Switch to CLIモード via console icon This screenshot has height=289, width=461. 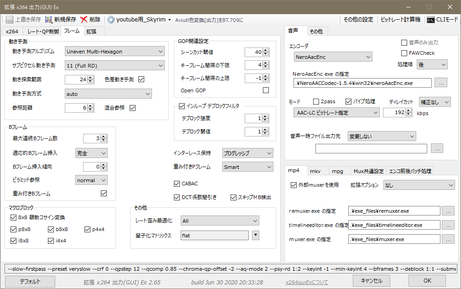click(x=431, y=20)
